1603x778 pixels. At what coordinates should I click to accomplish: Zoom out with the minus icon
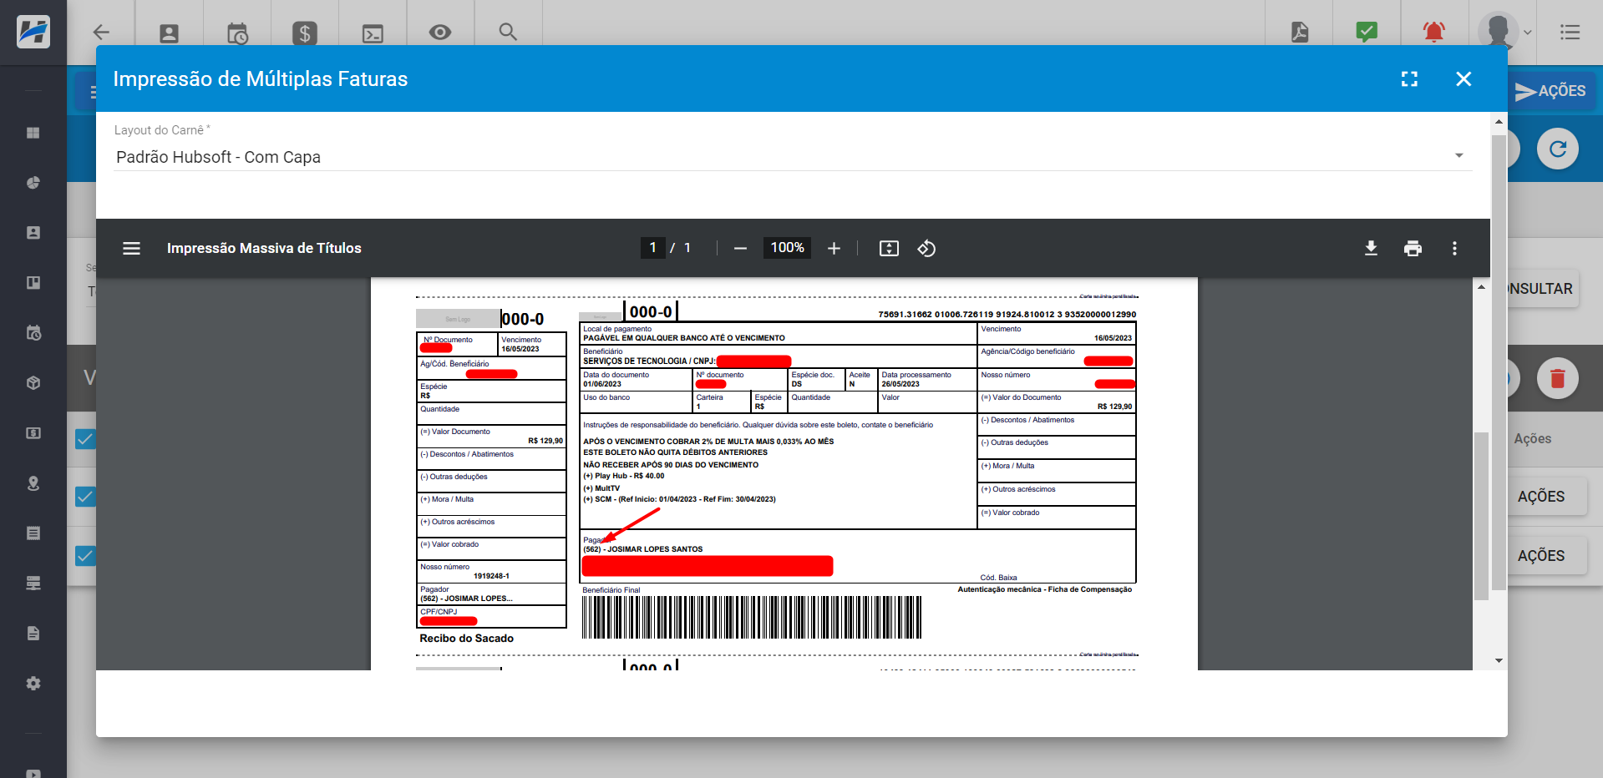tap(740, 248)
